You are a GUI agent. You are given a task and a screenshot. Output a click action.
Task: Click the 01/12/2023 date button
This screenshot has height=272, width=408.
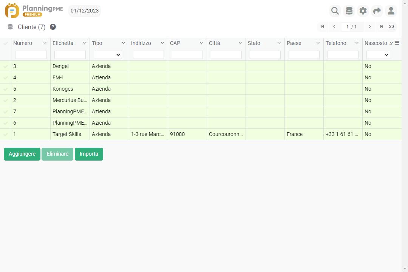coord(85,11)
